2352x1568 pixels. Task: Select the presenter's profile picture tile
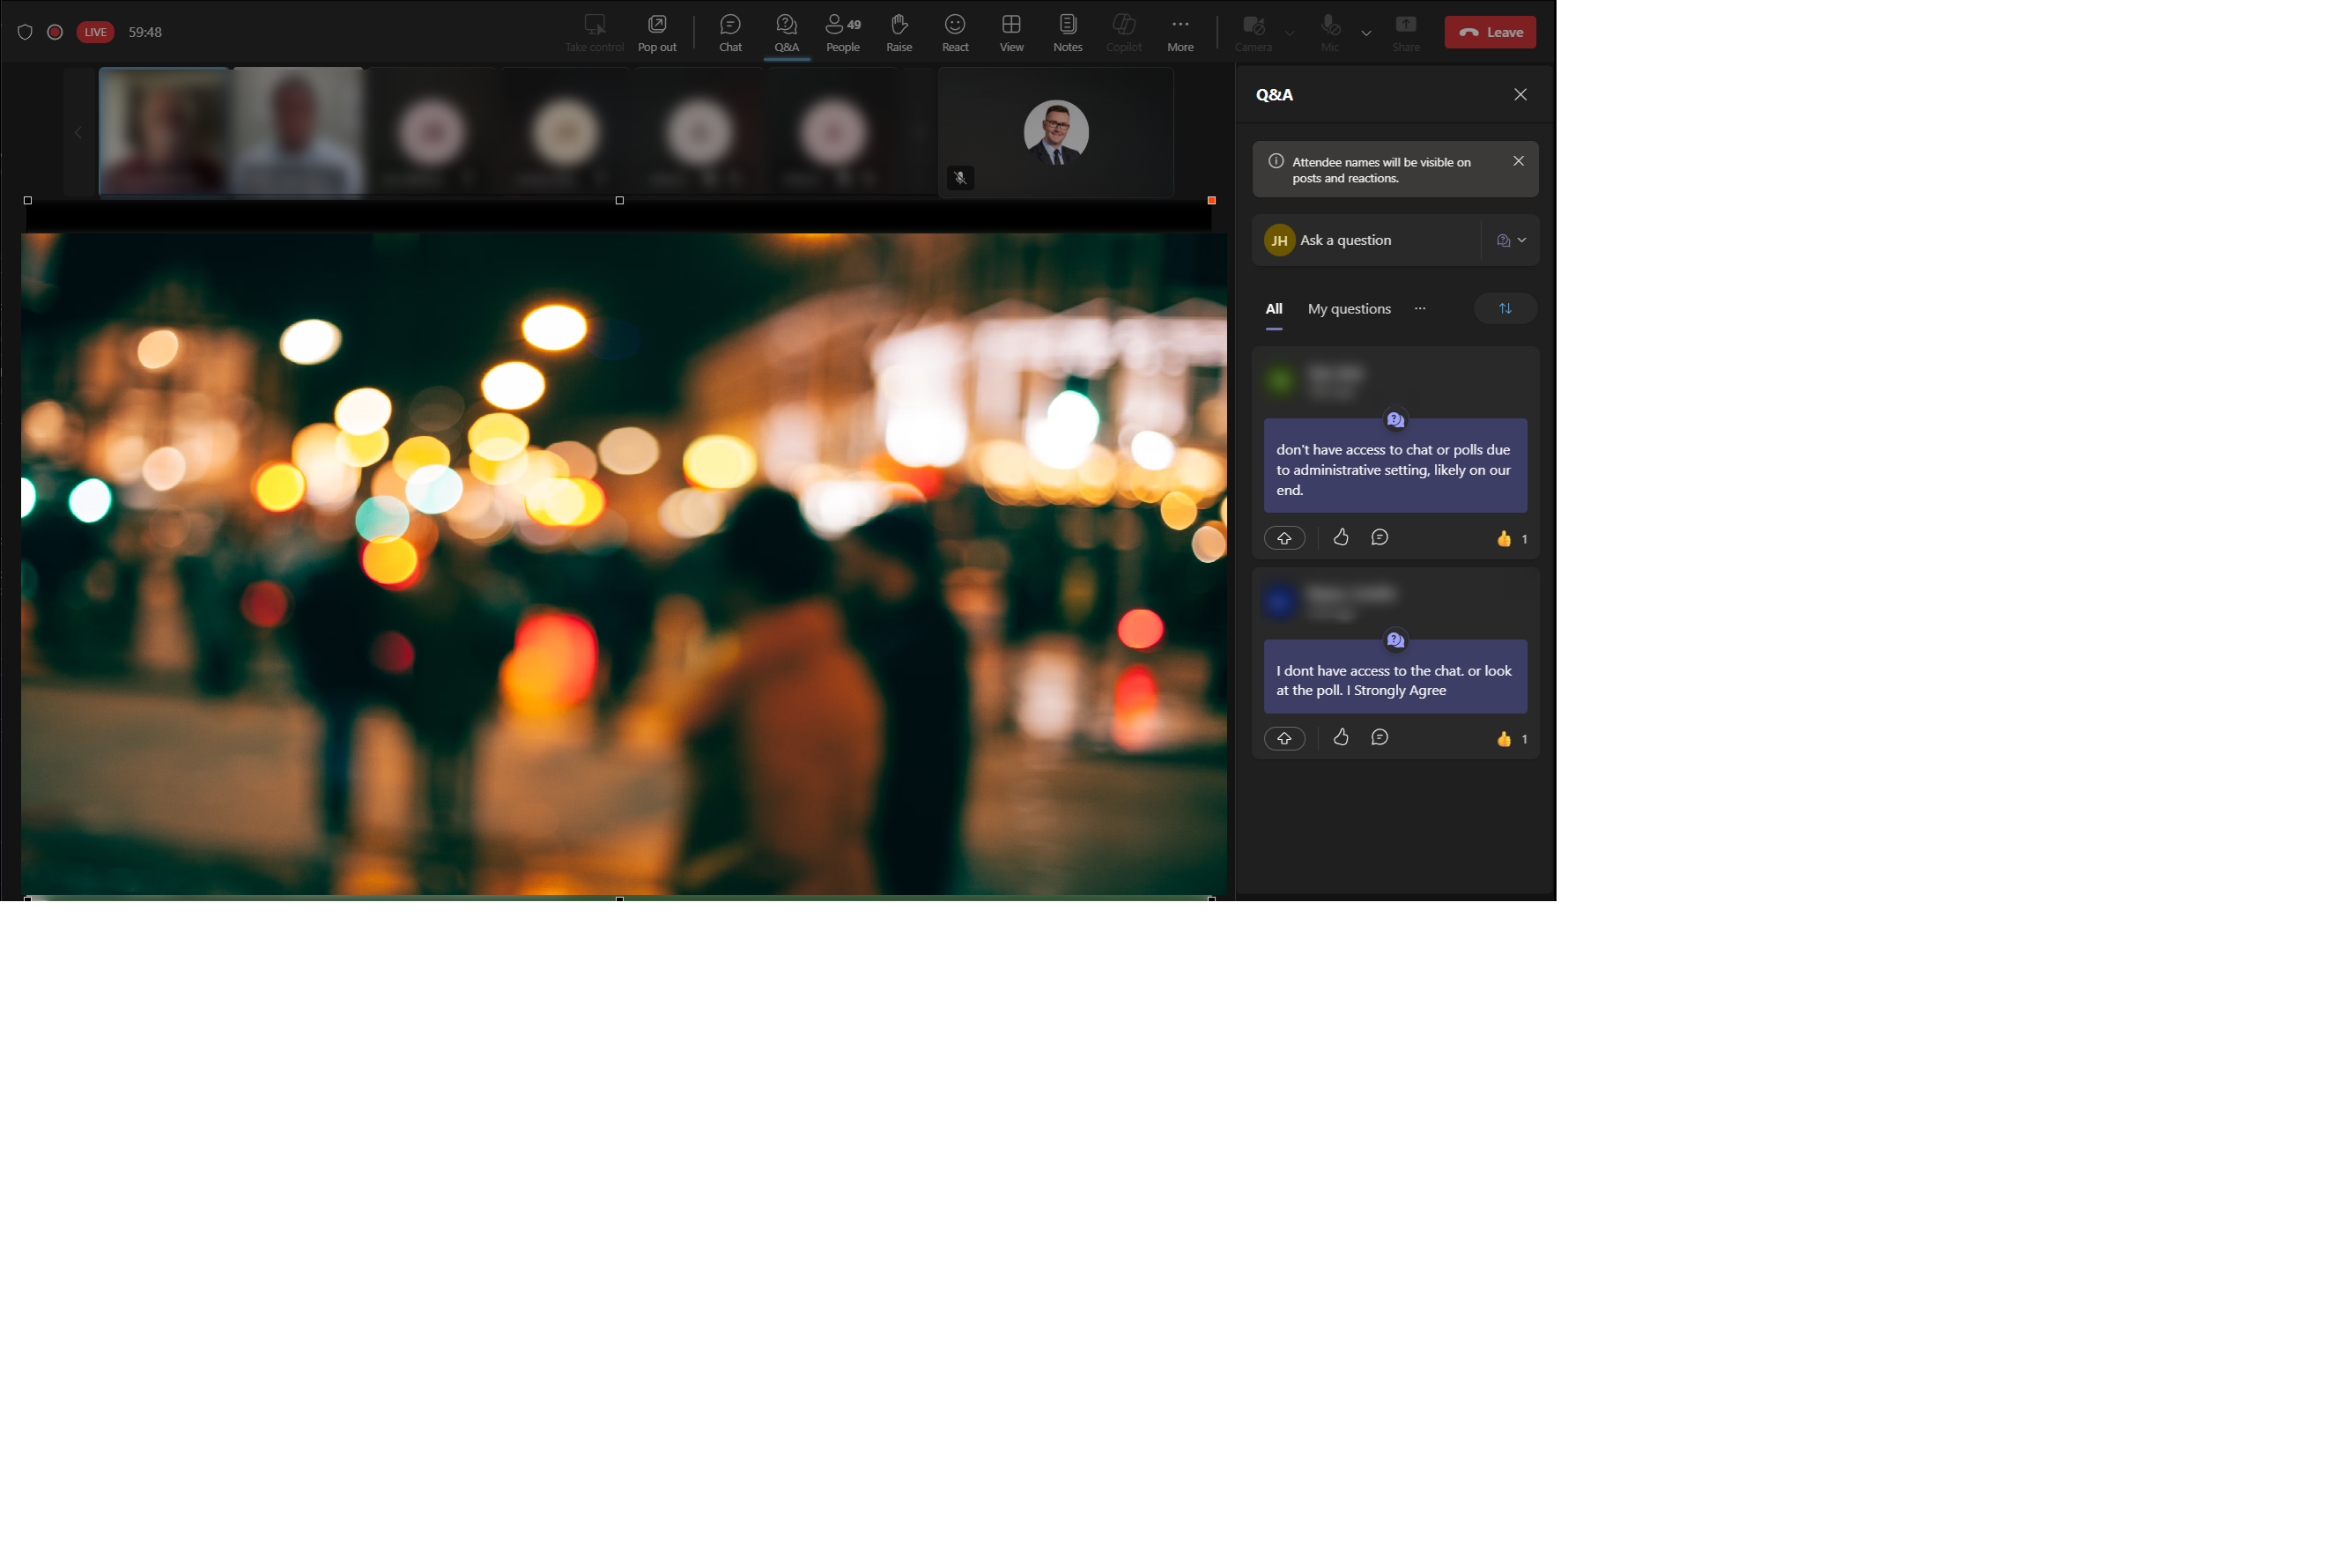pyautogui.click(x=1055, y=132)
